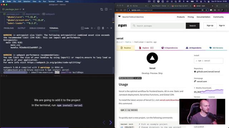Close the package.json editor tab
The height and width of the screenshot is (128, 229).
[24, 9]
